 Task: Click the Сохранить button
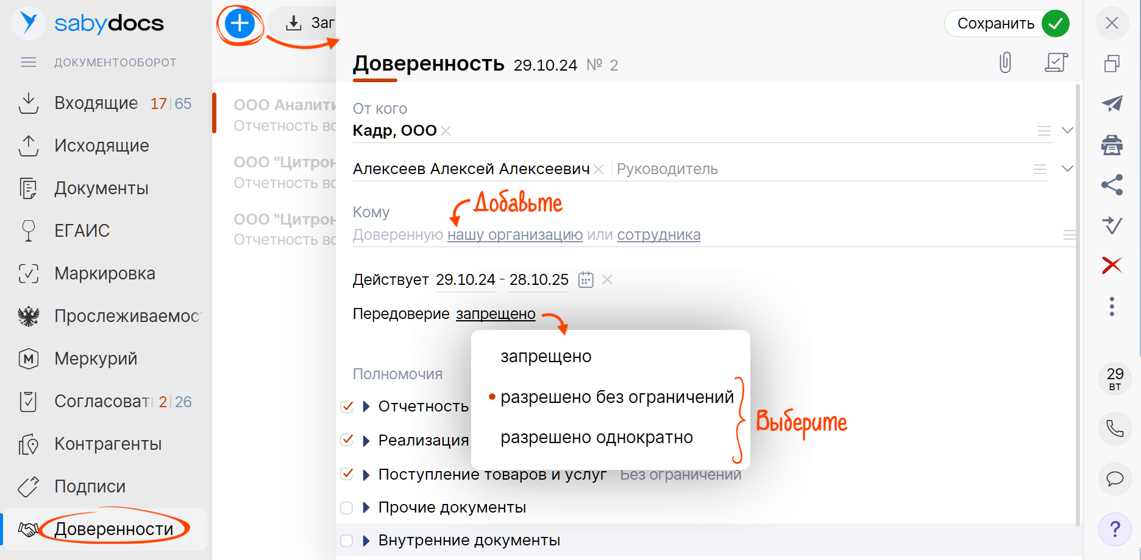[x=1006, y=24]
